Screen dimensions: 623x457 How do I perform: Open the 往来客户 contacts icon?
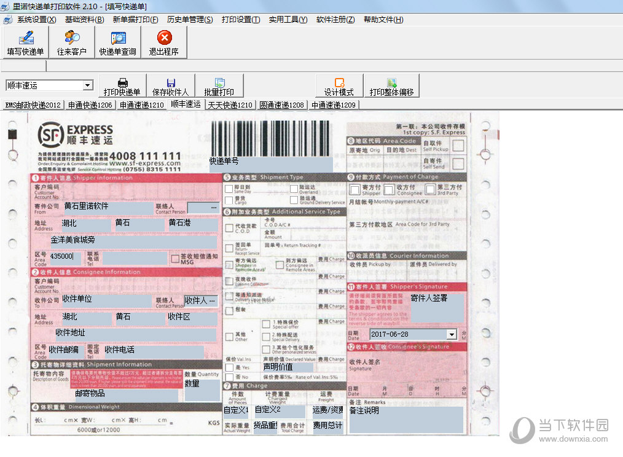[x=71, y=43]
